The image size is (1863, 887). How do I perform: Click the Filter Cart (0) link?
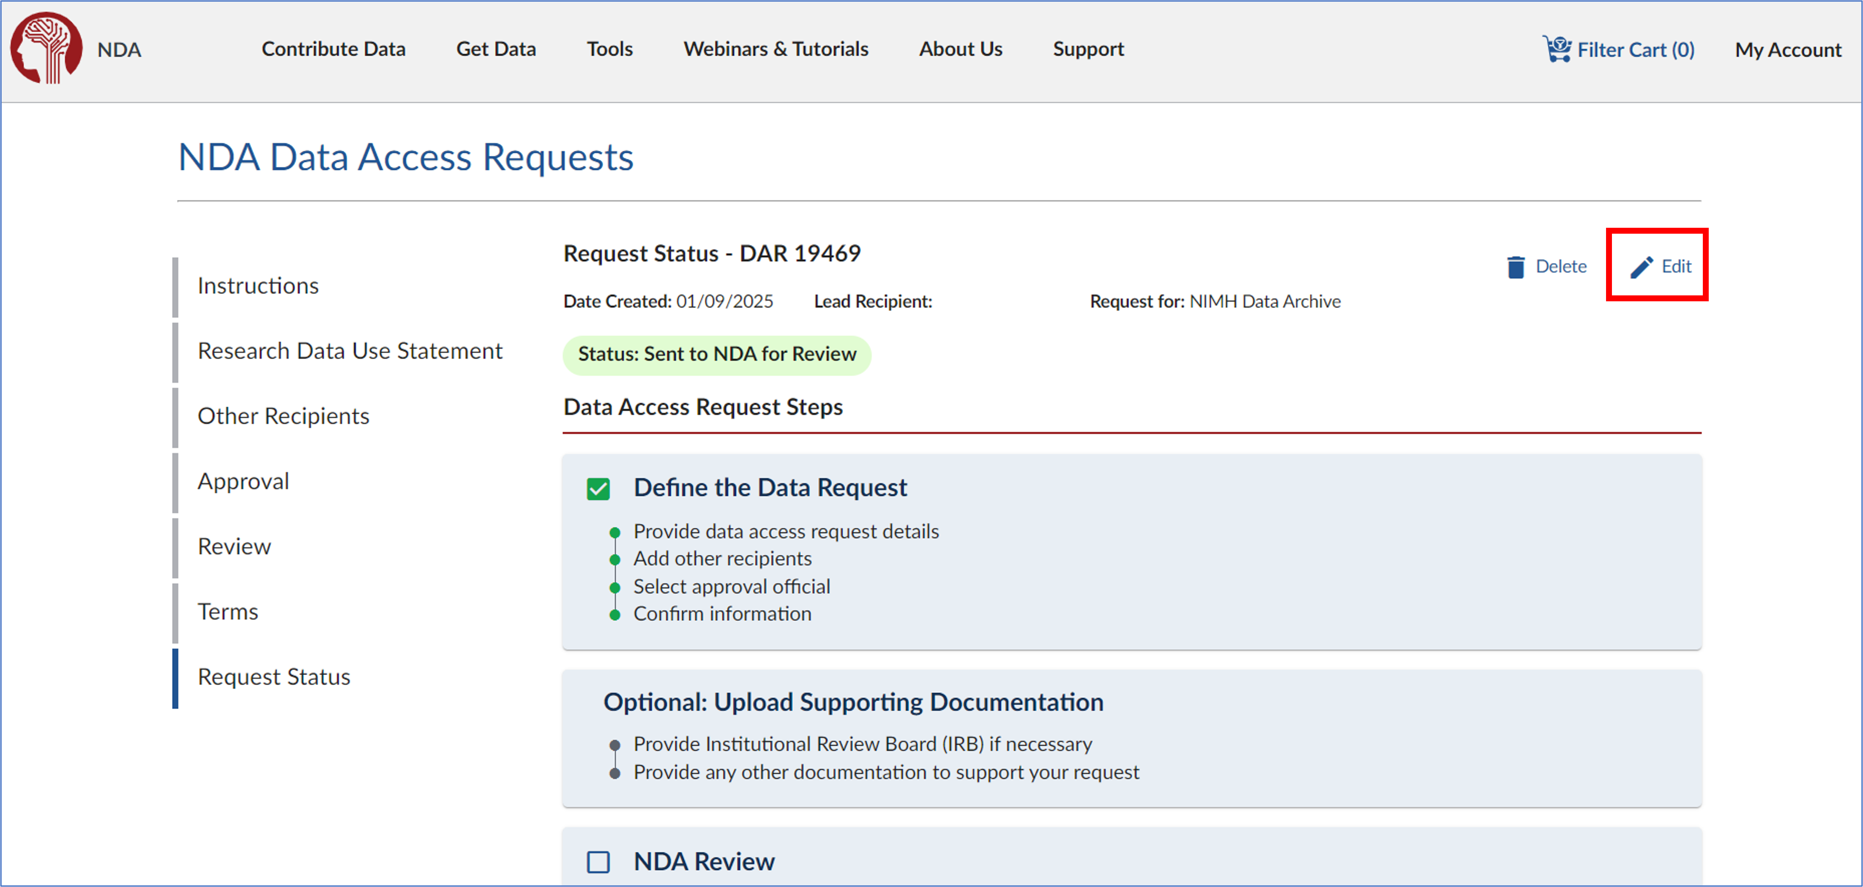click(x=1636, y=50)
